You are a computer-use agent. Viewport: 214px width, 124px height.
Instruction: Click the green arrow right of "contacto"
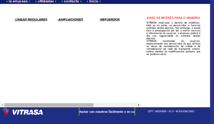tap(81, 2)
